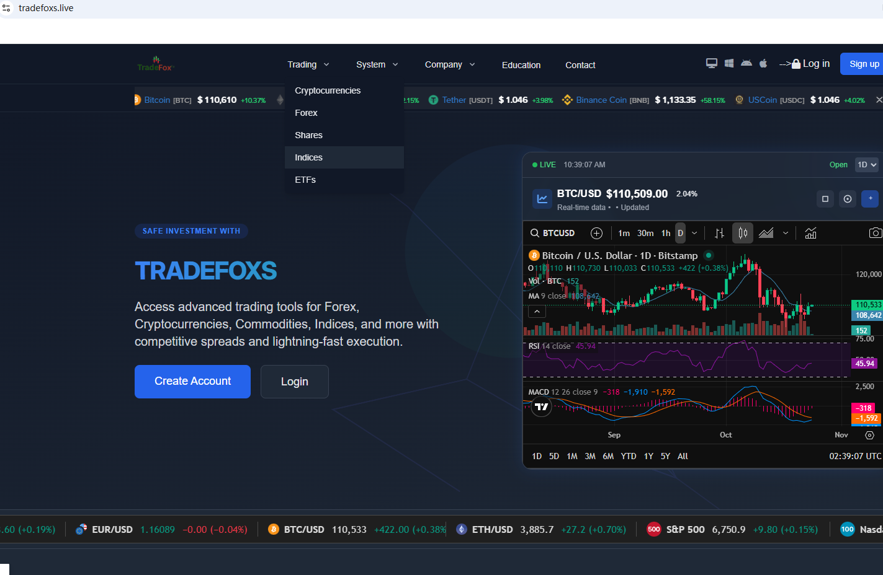The width and height of the screenshot is (883, 575).
Task: Select ETFs from Trading menu
Action: point(344,180)
